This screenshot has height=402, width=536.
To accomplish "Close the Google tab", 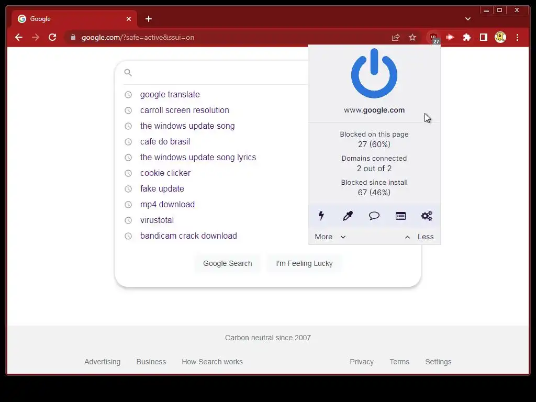I will click(129, 19).
